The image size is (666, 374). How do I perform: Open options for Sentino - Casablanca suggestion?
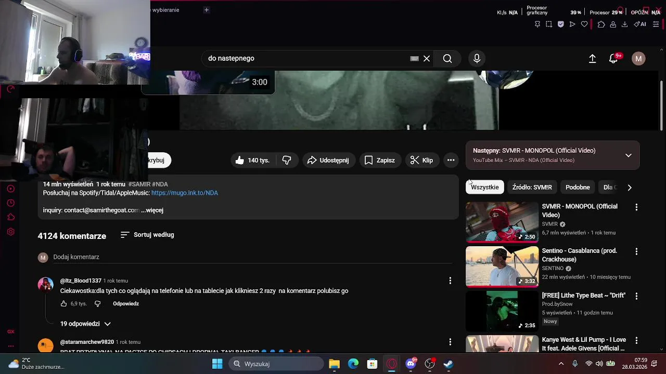click(636, 251)
